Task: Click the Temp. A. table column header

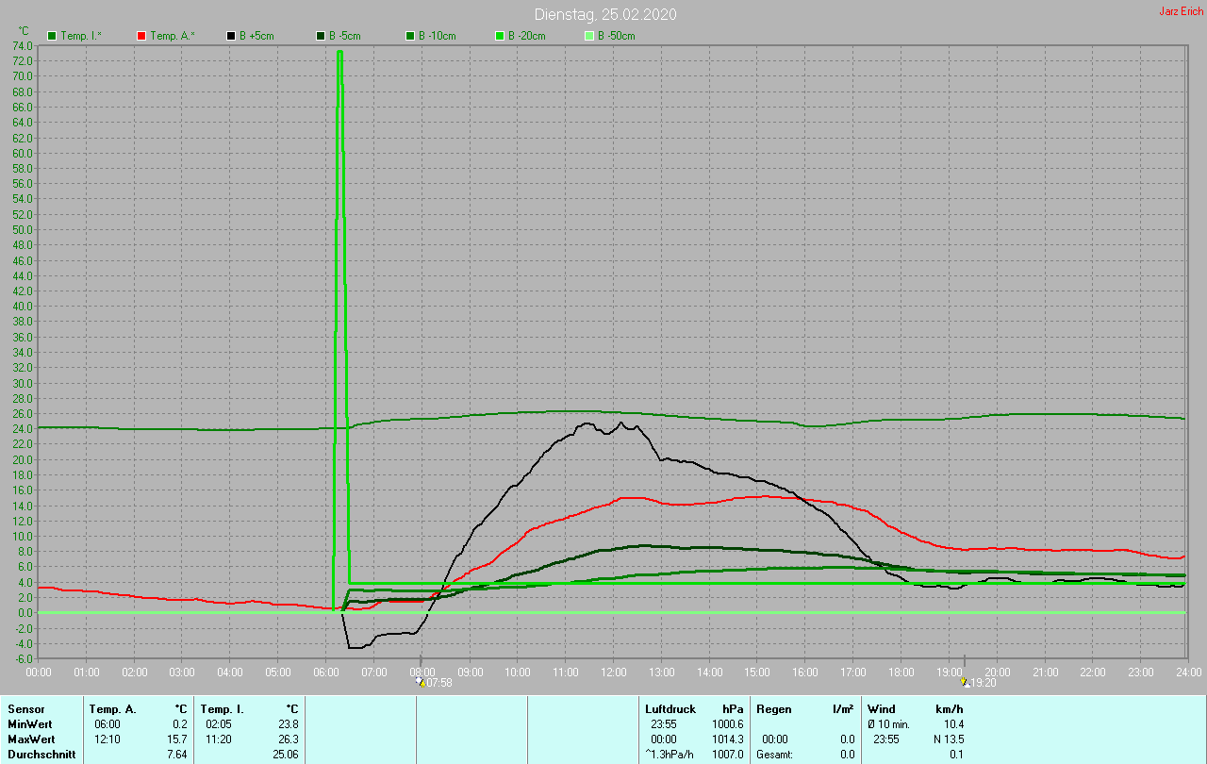Action: (112, 708)
